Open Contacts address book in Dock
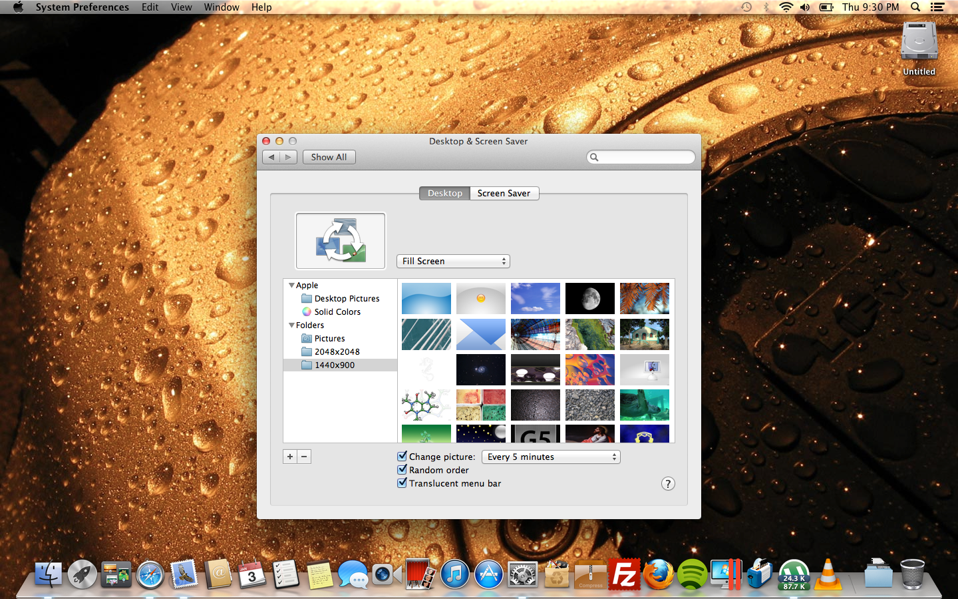The image size is (958, 599). click(218, 574)
